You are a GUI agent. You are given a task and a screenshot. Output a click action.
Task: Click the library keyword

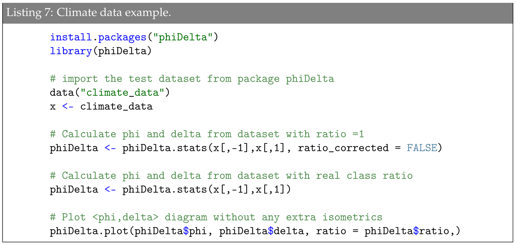point(71,51)
